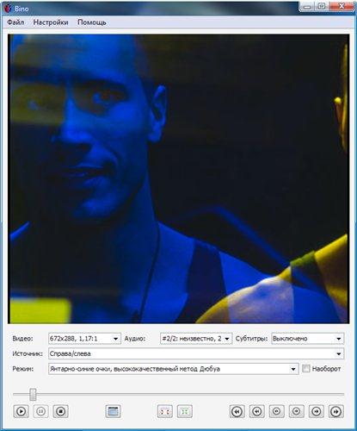Open the Видео resolution dropdown
The width and height of the screenshot is (357, 431).
pos(84,339)
